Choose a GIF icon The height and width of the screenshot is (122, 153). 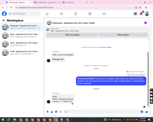(61, 112)
